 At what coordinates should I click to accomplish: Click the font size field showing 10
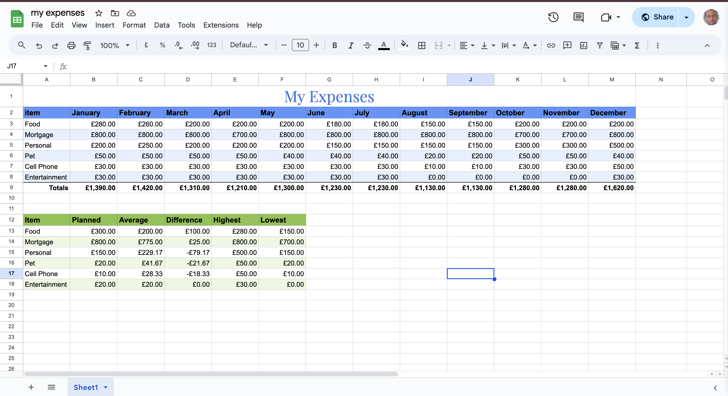coord(300,45)
